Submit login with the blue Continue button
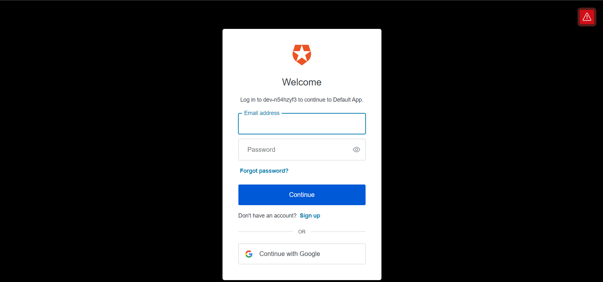Screen dimensions: 603x282 (302, 195)
